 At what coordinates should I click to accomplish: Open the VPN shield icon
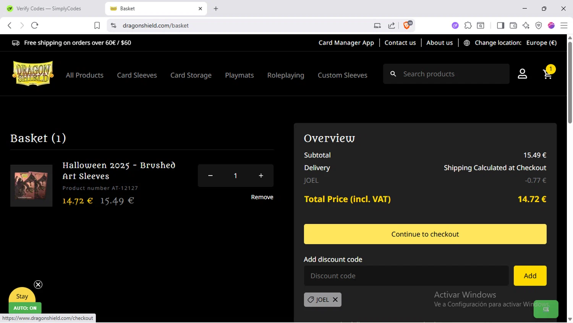539,26
